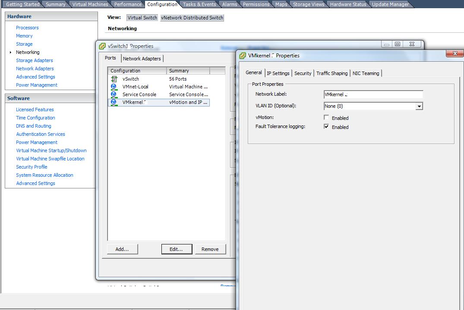Click the VMnet-Local port group icon
This screenshot has width=464, height=310.
pos(114,87)
